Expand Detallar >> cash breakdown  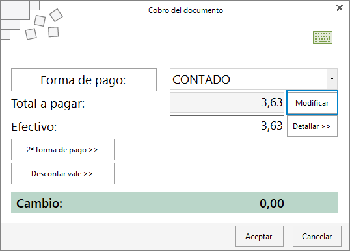point(312,126)
